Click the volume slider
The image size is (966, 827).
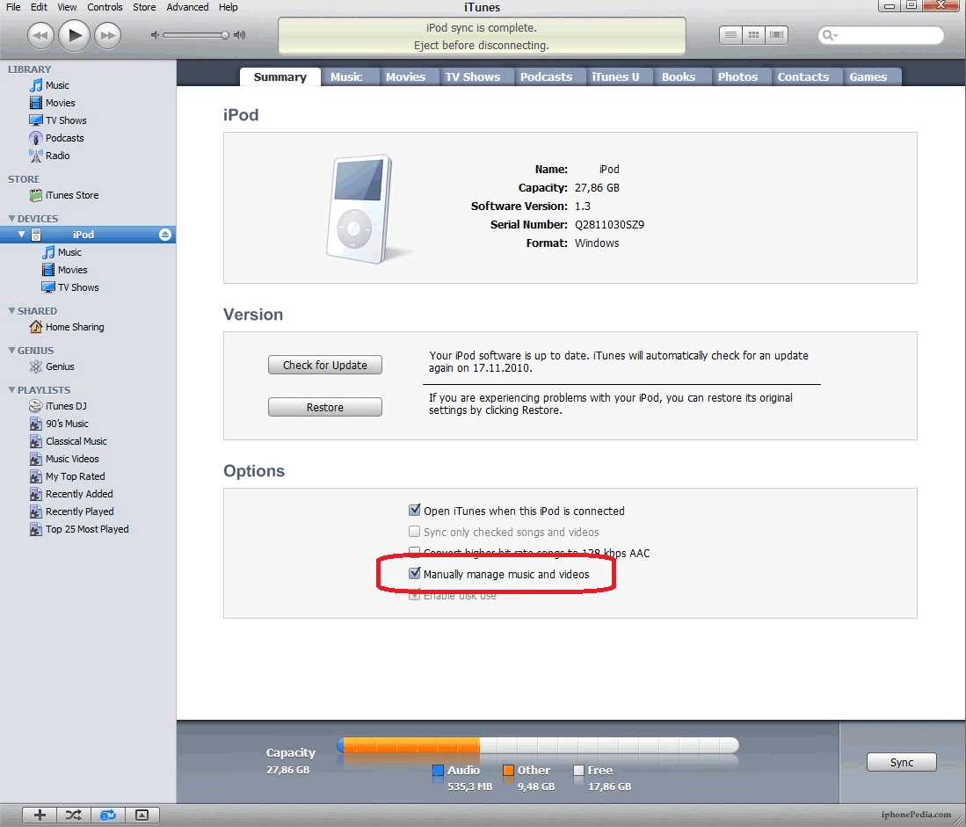click(x=195, y=35)
